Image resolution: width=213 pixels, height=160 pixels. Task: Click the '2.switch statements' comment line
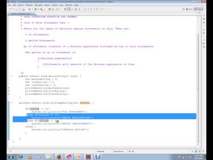click(40, 40)
